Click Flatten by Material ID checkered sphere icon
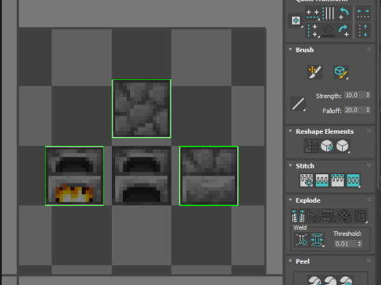 click(344, 216)
